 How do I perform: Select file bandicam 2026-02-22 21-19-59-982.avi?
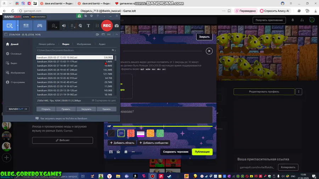(x=74, y=95)
